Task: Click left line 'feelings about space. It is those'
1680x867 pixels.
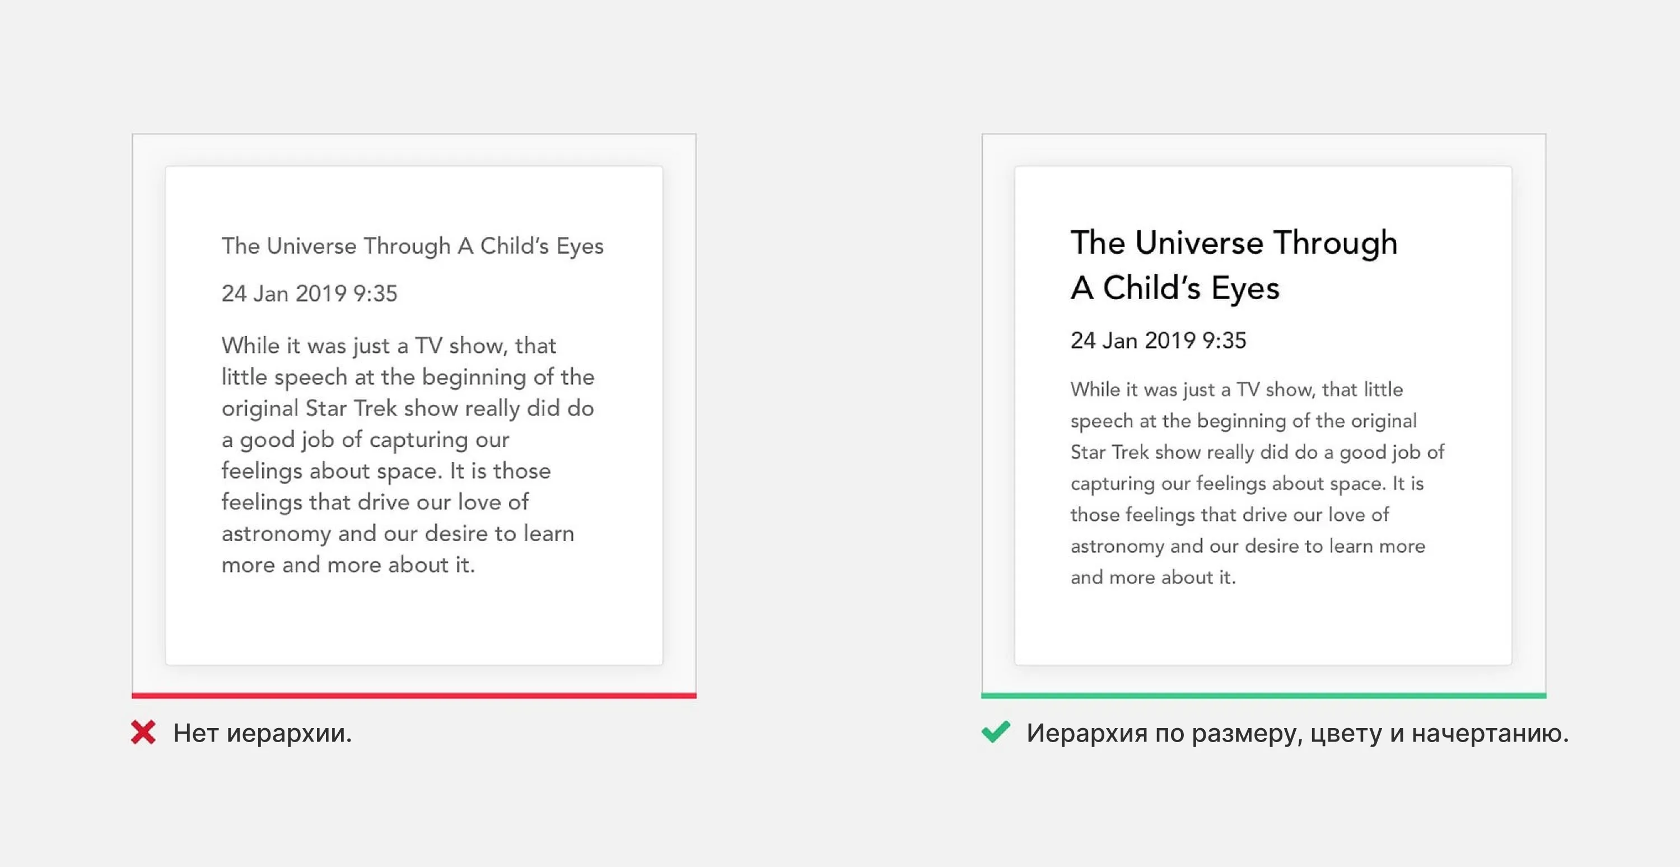Action: pyautogui.click(x=386, y=471)
